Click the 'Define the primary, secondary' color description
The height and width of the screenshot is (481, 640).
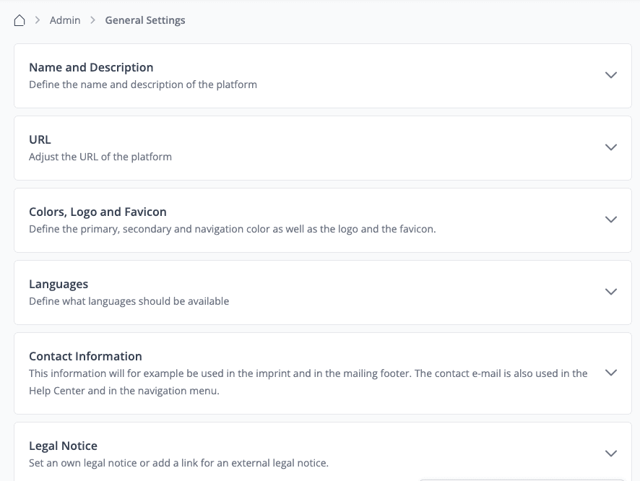point(232,229)
